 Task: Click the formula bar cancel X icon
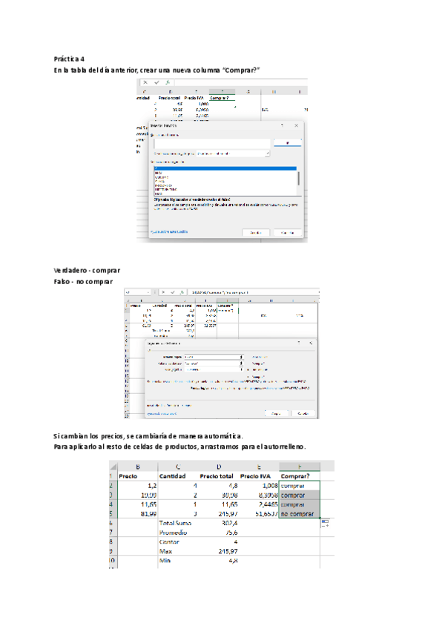tap(145, 82)
